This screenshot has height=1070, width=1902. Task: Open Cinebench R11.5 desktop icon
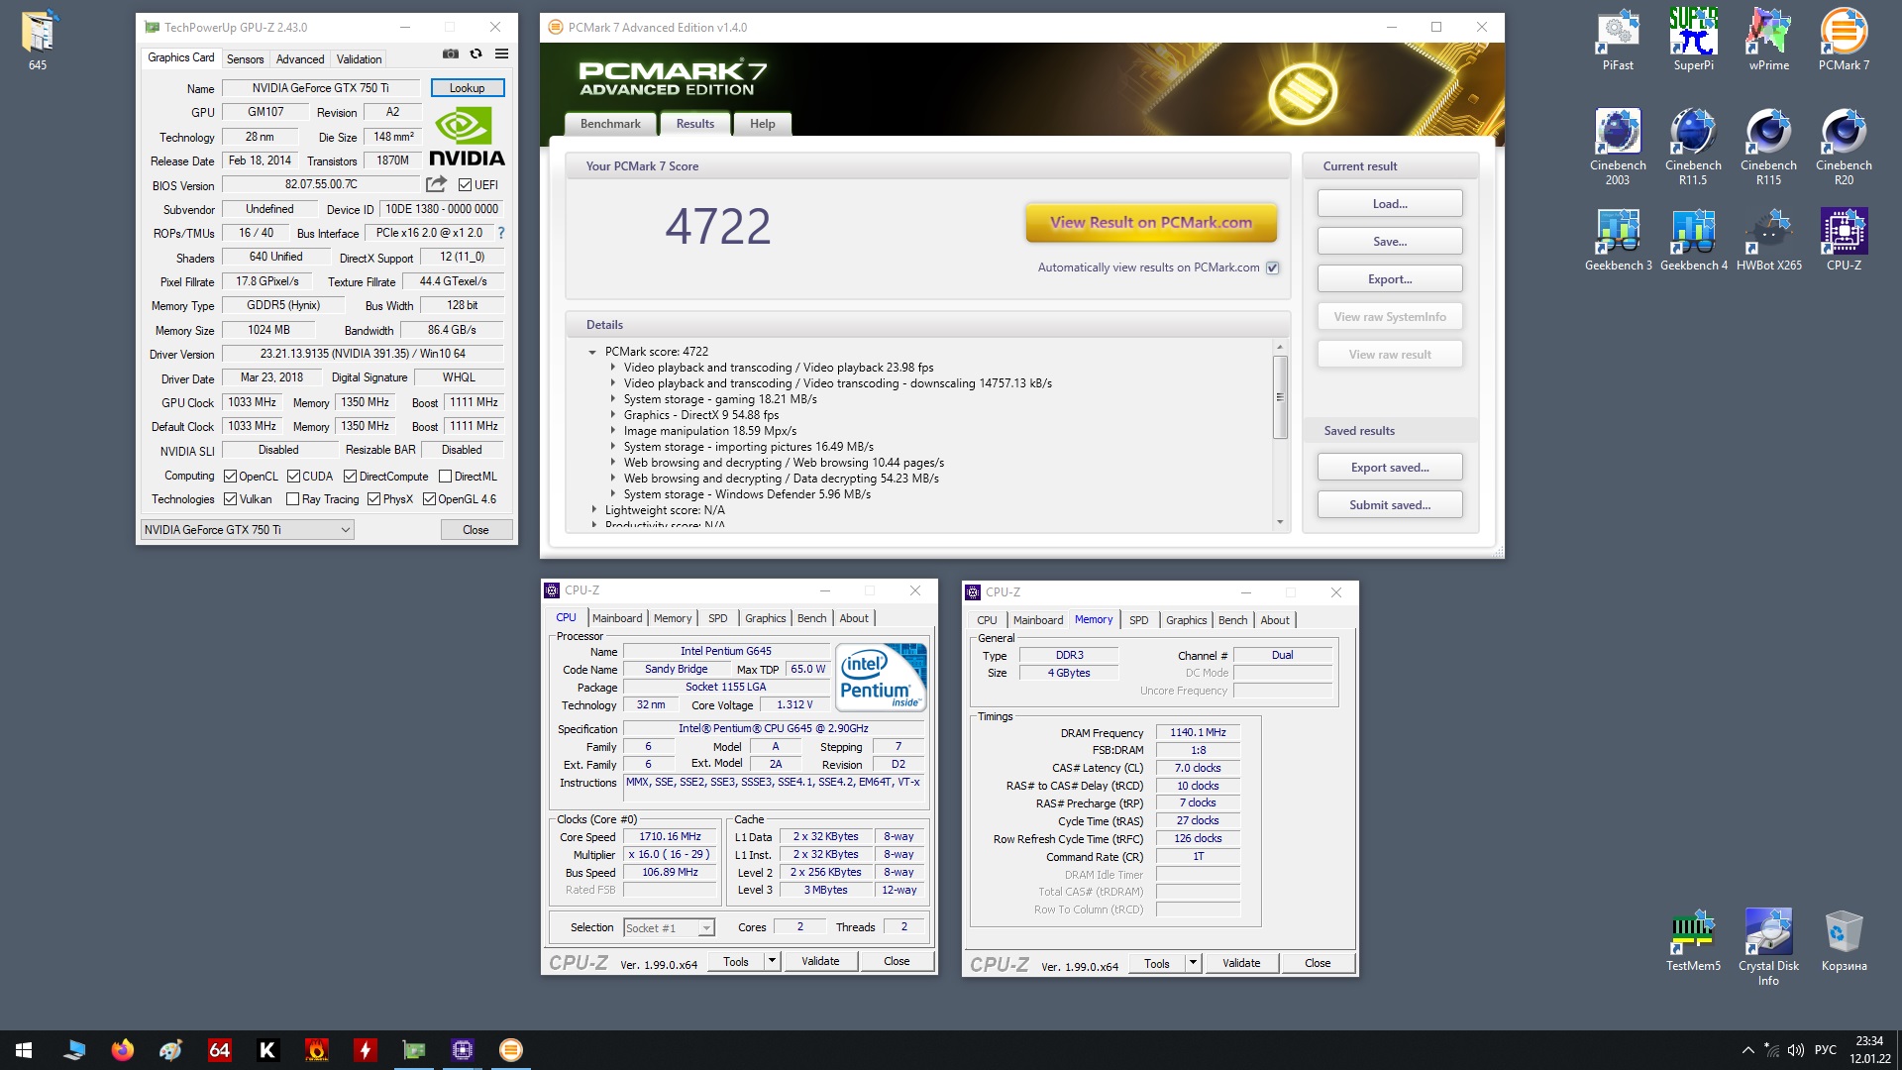point(1693,147)
